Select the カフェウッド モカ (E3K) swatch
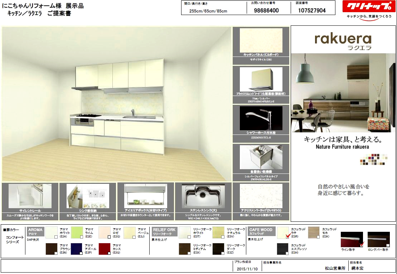The height and width of the screenshot is (274, 397). coord(314,233)
